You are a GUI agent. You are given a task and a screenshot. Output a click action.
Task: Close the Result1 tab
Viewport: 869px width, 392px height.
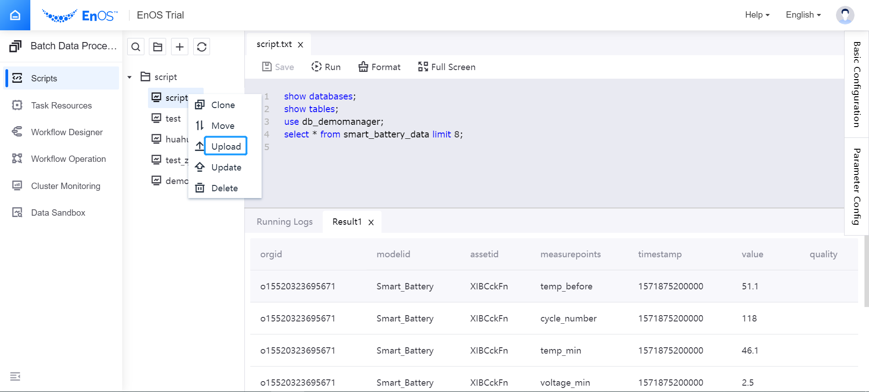[x=371, y=222]
